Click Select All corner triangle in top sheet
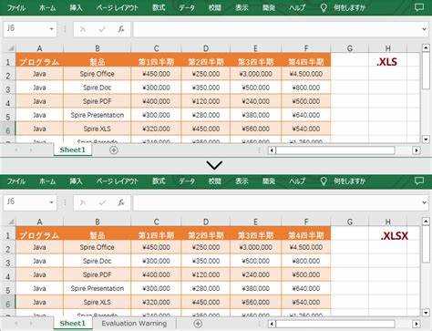This screenshot has height=331, width=432. click(x=11, y=48)
